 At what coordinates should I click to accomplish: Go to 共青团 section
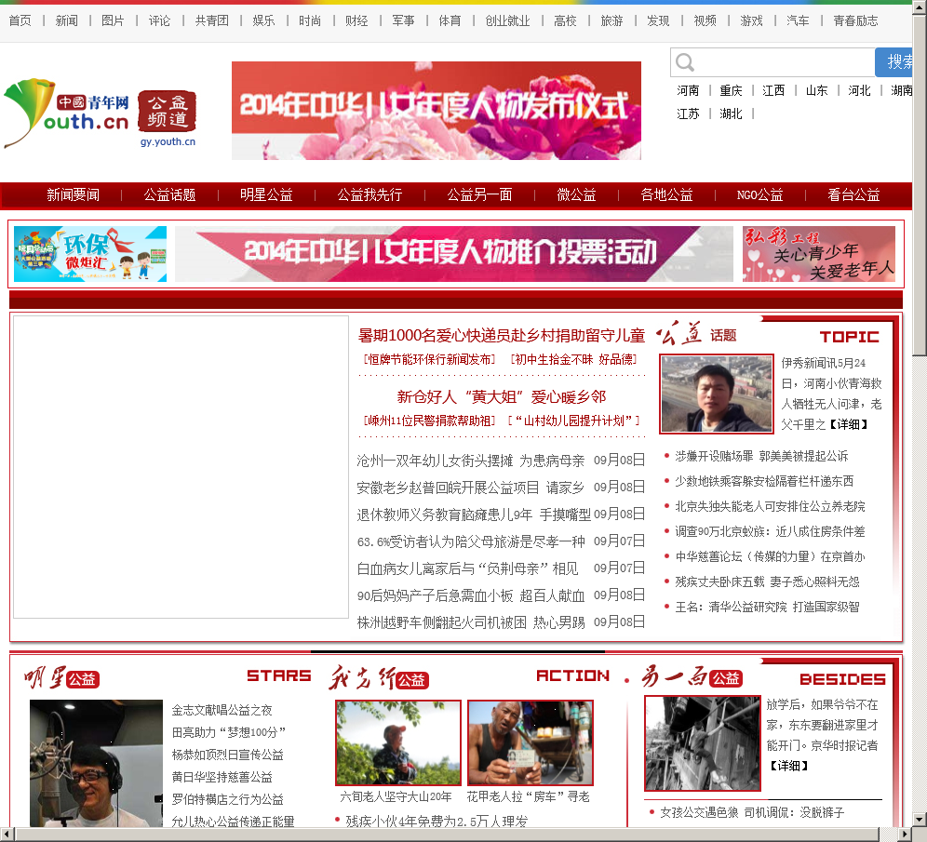point(211,20)
